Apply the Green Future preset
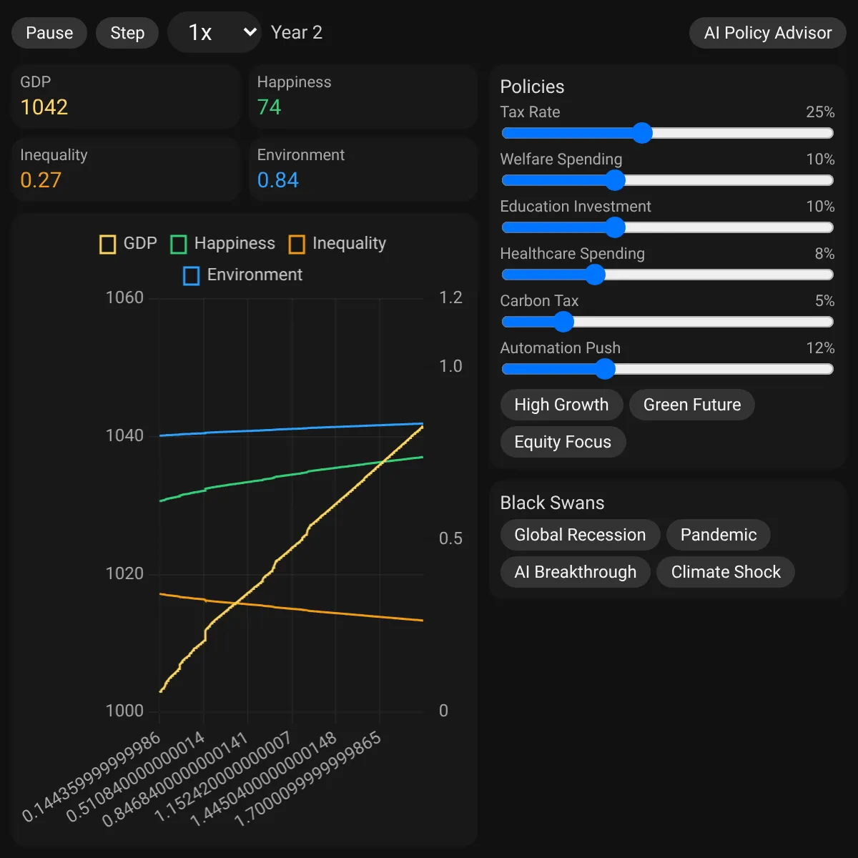 point(692,405)
